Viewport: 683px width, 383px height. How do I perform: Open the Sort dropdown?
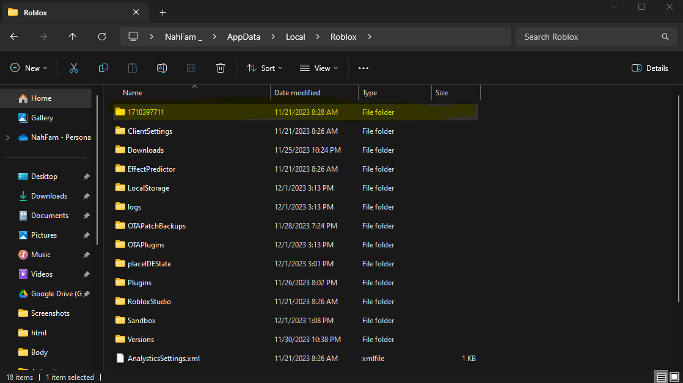click(264, 68)
